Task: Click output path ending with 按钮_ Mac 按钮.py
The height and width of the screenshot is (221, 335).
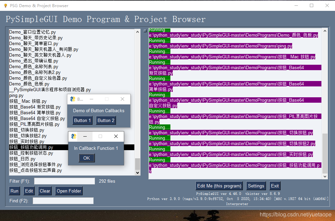Action: [x=232, y=57]
